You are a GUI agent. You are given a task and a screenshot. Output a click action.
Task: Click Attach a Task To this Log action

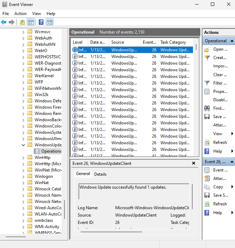[220, 125]
